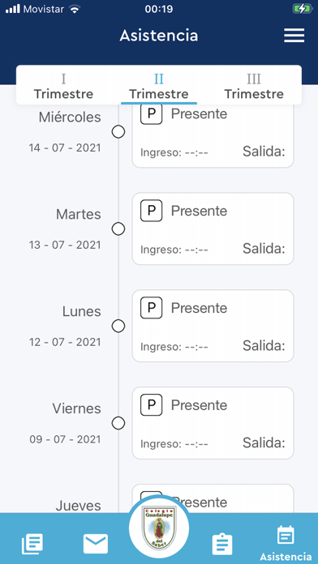This screenshot has width=318, height=564.
Task: Tap the Colegio Guadalupe logo button
Action: 159,528
